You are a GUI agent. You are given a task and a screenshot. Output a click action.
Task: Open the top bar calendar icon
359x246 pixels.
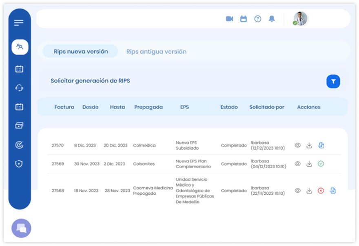[244, 19]
